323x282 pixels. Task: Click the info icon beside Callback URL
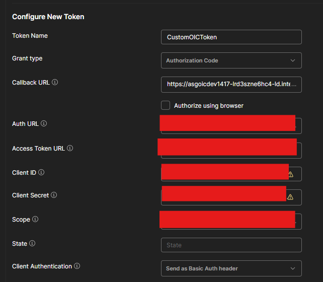pos(55,82)
